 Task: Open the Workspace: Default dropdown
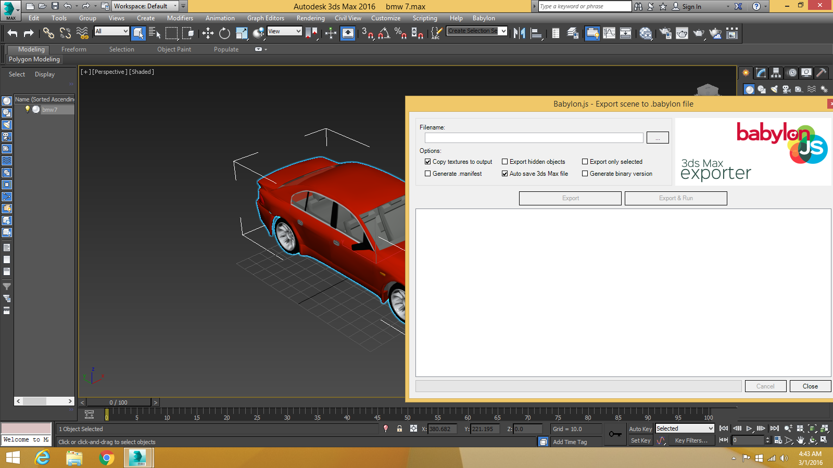click(145, 6)
